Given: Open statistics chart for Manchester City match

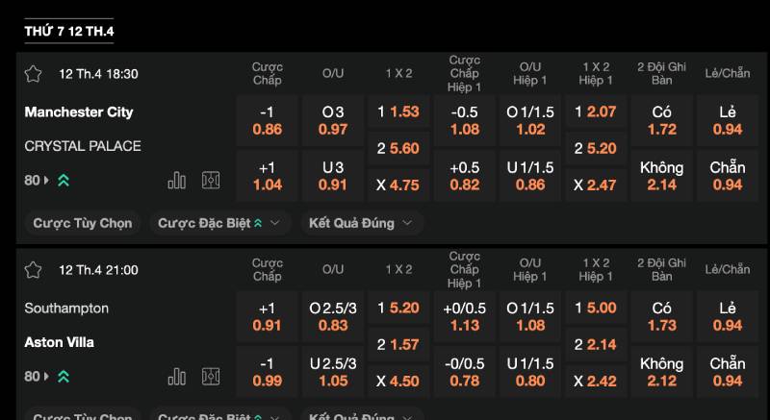Looking at the screenshot, I should tap(177, 180).
